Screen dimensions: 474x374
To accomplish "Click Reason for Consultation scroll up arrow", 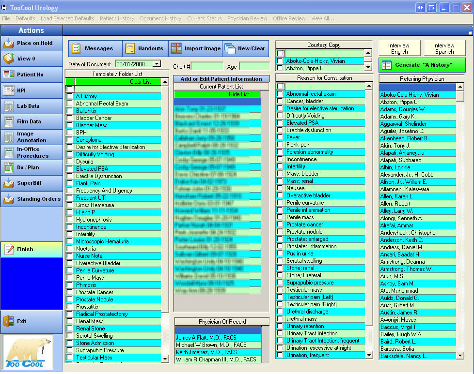I will pos(369,86).
